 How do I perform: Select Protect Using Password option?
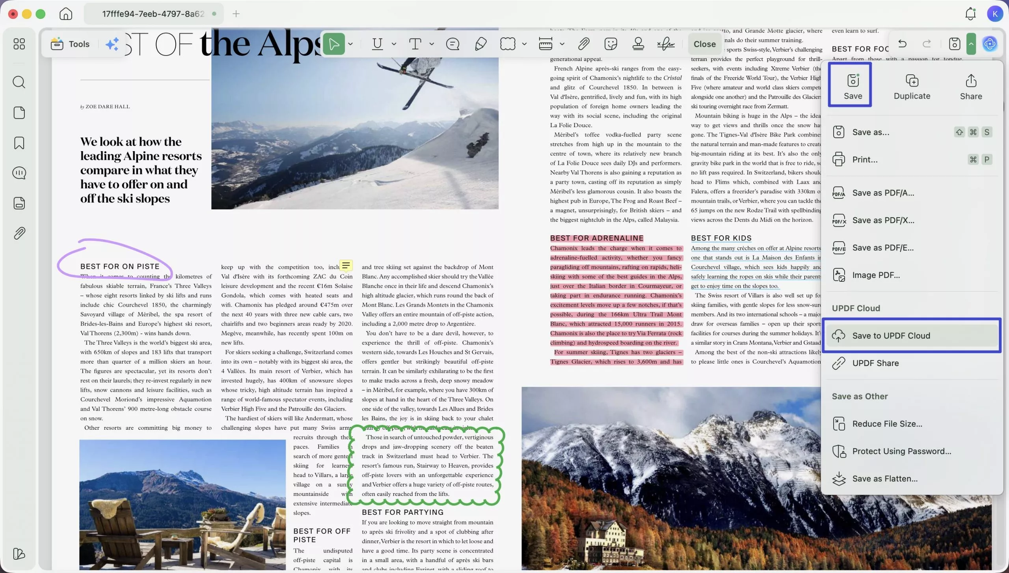[x=901, y=451]
